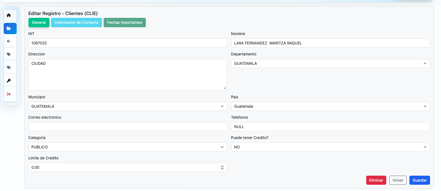Viewport: 441px width, 191px height.
Task: Expand the Departamento dropdown
Action: 330,64
